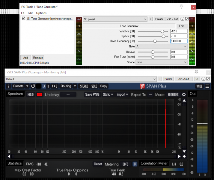214x180 pixels.
Task: Click Tone Generator Edit... button
Action: click(182, 26)
